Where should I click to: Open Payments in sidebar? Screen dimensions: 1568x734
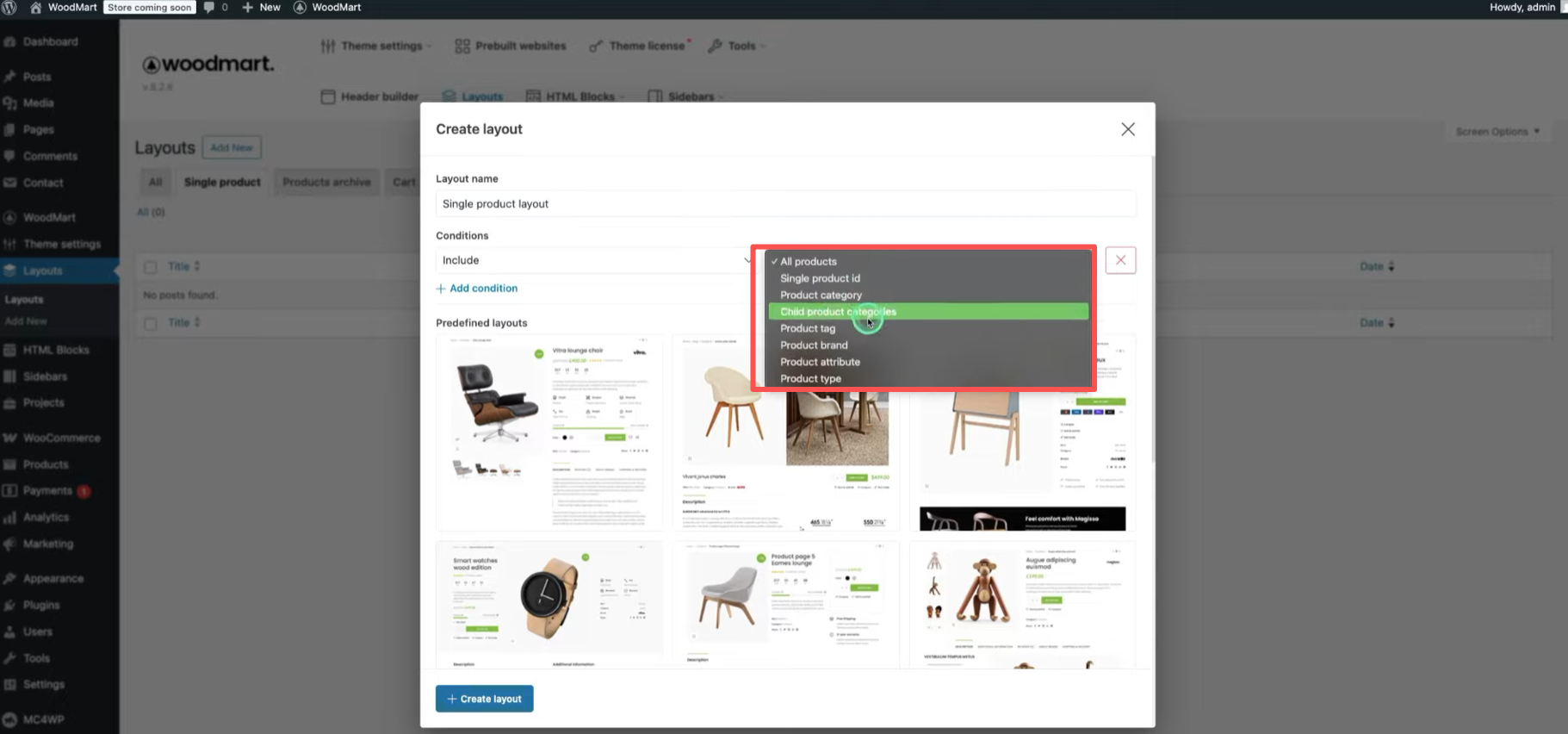[47, 490]
